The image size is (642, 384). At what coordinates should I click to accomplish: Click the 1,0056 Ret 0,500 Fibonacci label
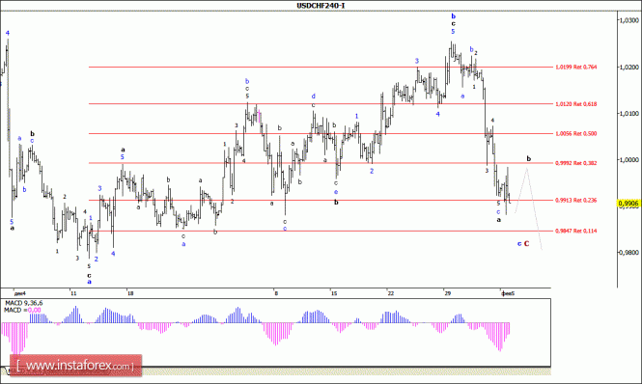click(575, 133)
